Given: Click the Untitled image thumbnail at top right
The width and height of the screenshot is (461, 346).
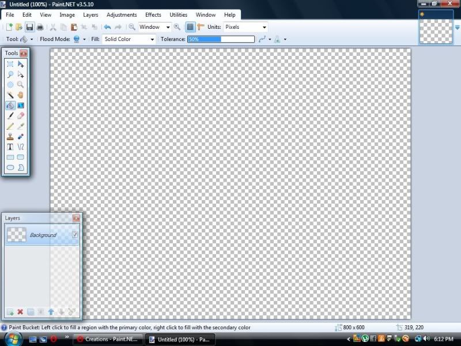Looking at the screenshot, I should 436,27.
